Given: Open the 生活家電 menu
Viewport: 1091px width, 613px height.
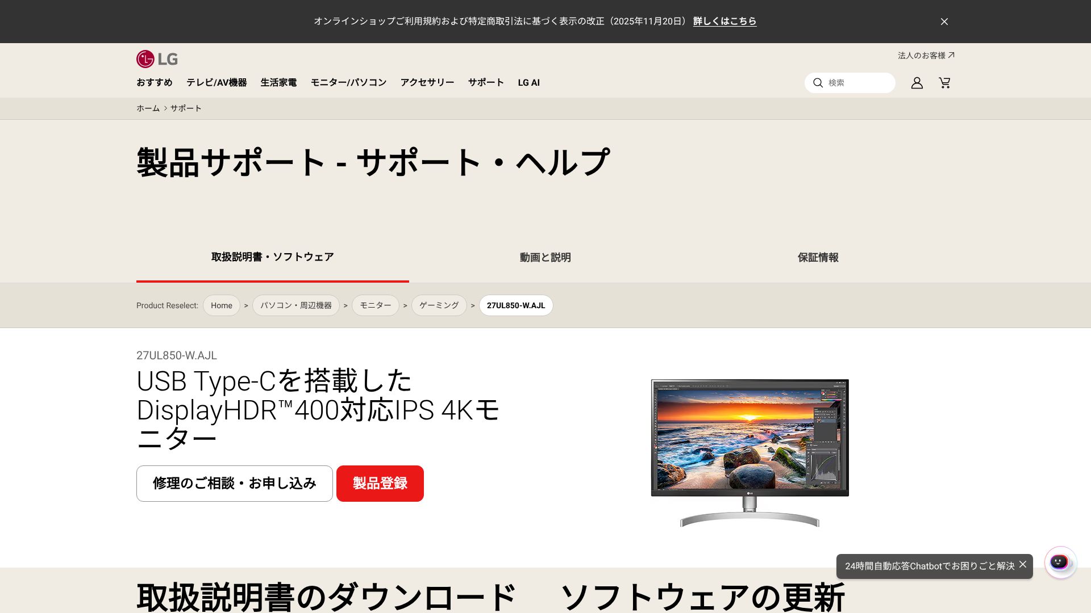Looking at the screenshot, I should [x=278, y=82].
